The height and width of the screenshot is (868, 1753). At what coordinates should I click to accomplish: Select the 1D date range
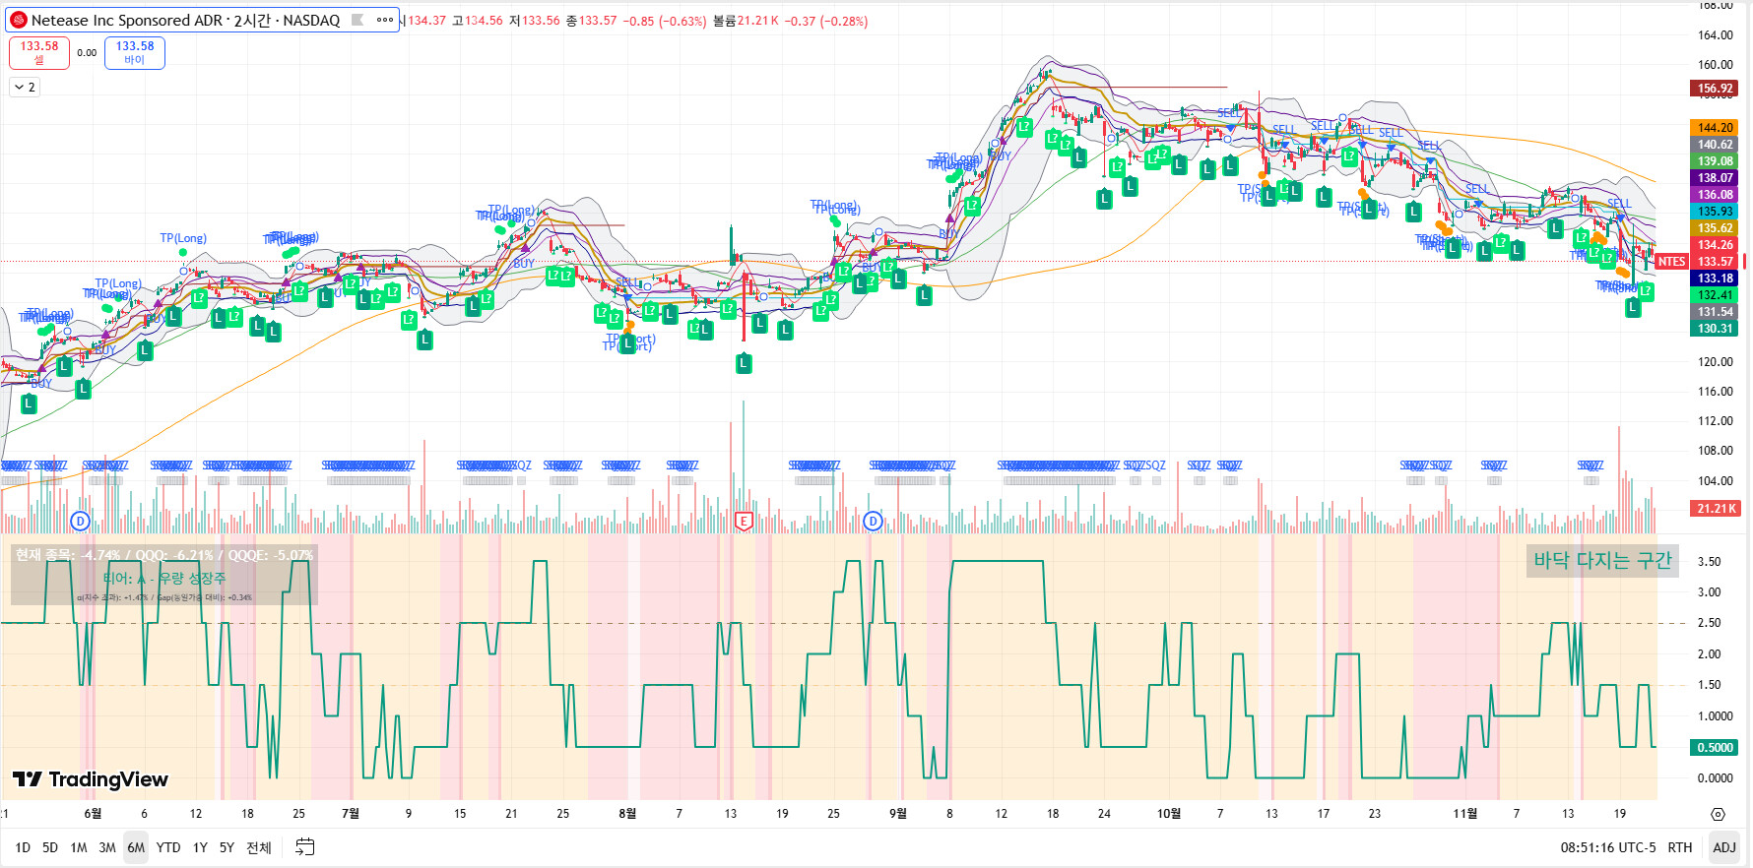[23, 847]
